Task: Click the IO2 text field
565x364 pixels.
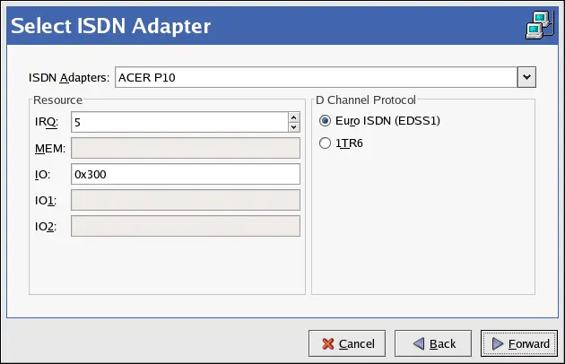Action: [185, 226]
